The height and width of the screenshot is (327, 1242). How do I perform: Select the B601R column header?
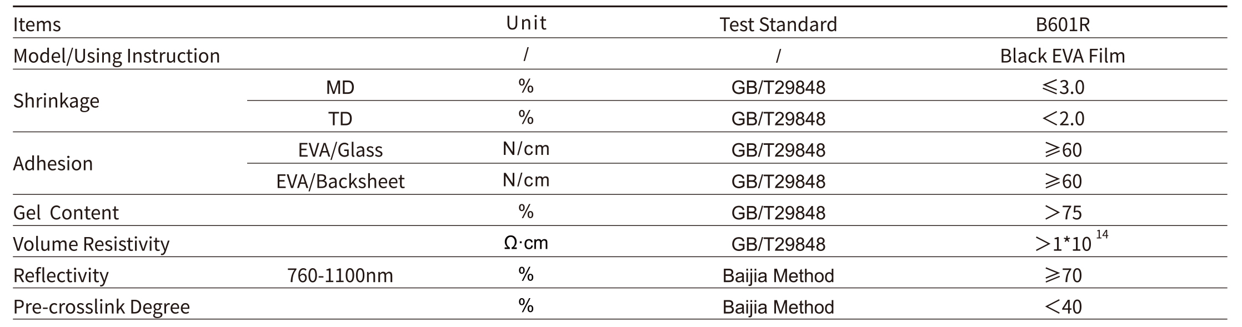click(x=1062, y=24)
